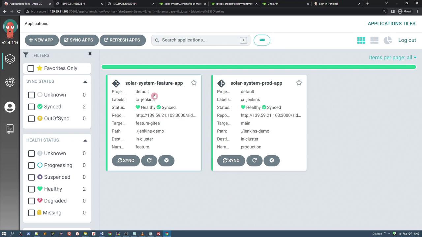Focus the Search applications field
This screenshot has height=237, width=422.
(x=201, y=40)
